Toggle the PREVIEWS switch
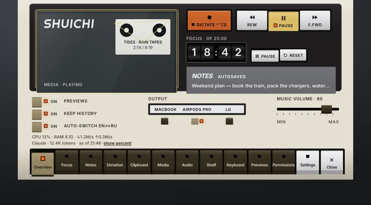Image resolution: width=371 pixels, height=205 pixels. (37, 102)
